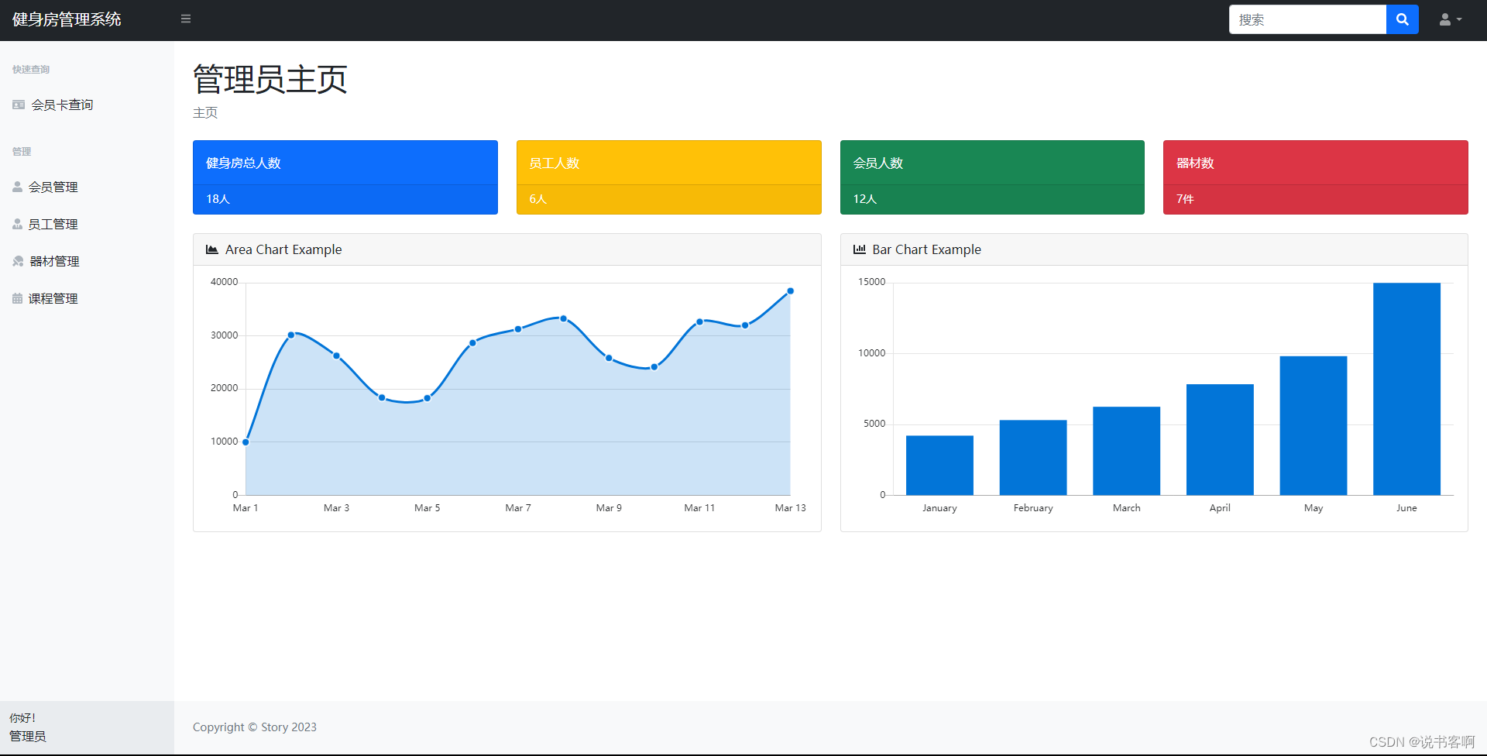This screenshot has height=756, width=1487.
Task: Click the May bar
Action: coord(1314,426)
